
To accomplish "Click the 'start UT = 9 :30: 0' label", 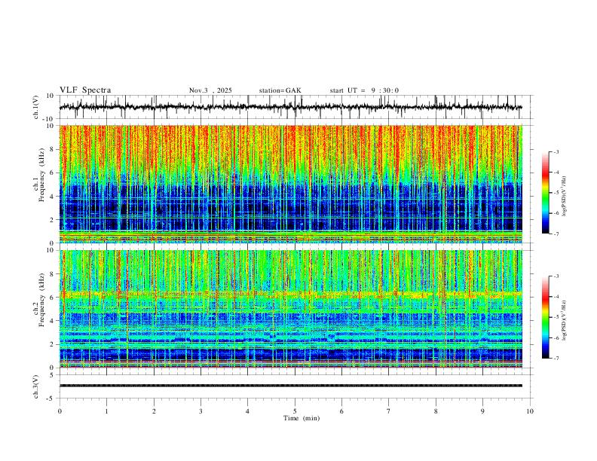I will [x=364, y=90].
